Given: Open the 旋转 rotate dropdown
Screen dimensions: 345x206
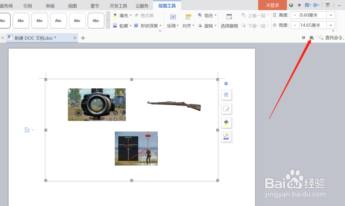Looking at the screenshot, I should coord(207,26).
